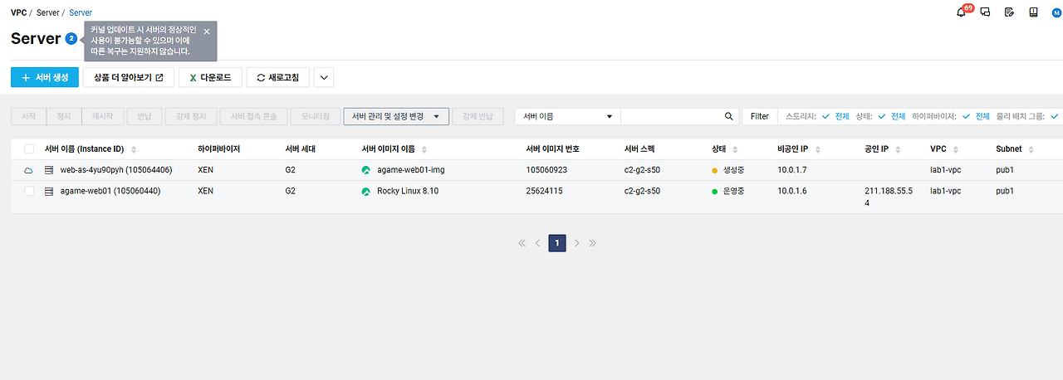Sort by 서버 이미지 이름 column
1063x380 pixels.
424,149
